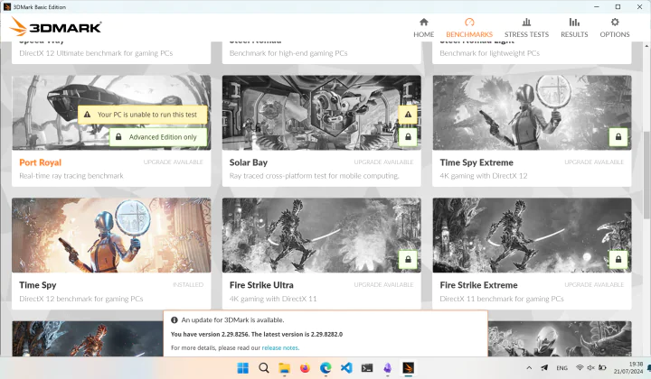
Task: Click the warning triangle on Solar Bay
Action: point(408,115)
